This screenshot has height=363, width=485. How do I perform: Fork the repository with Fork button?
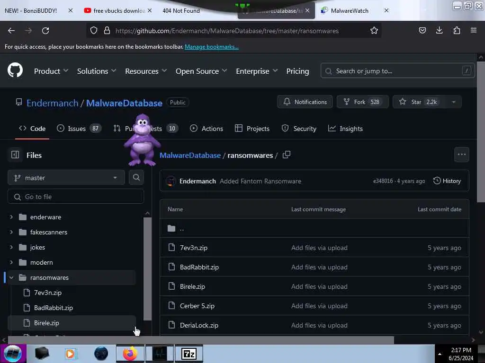[362, 102]
